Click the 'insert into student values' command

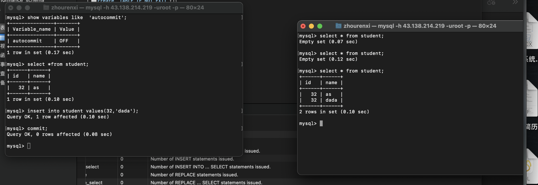coord(83,111)
